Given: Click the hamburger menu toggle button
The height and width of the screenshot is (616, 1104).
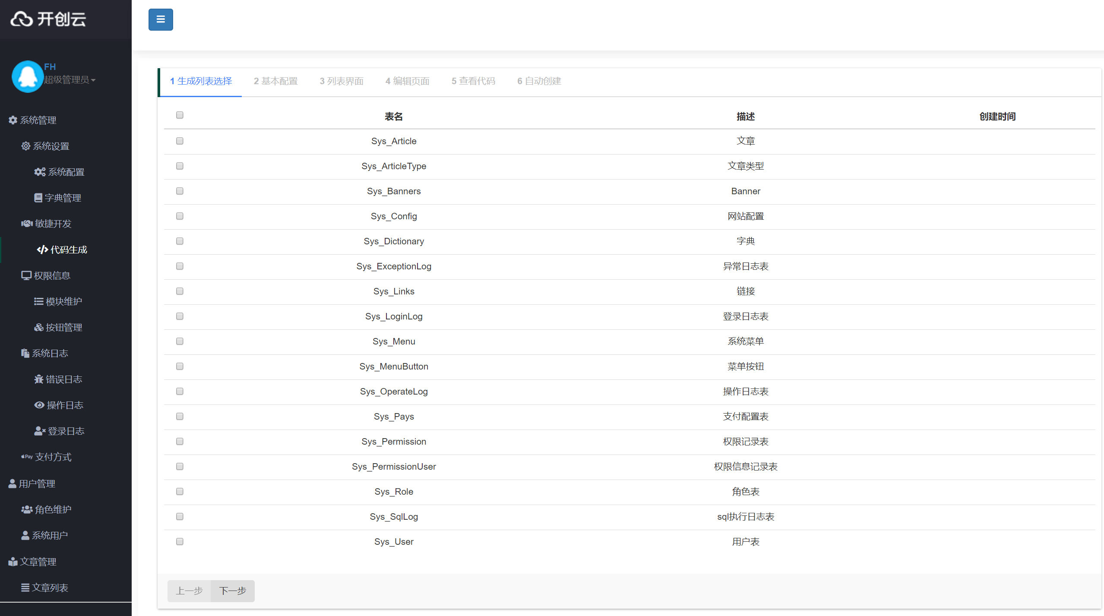Looking at the screenshot, I should [161, 19].
